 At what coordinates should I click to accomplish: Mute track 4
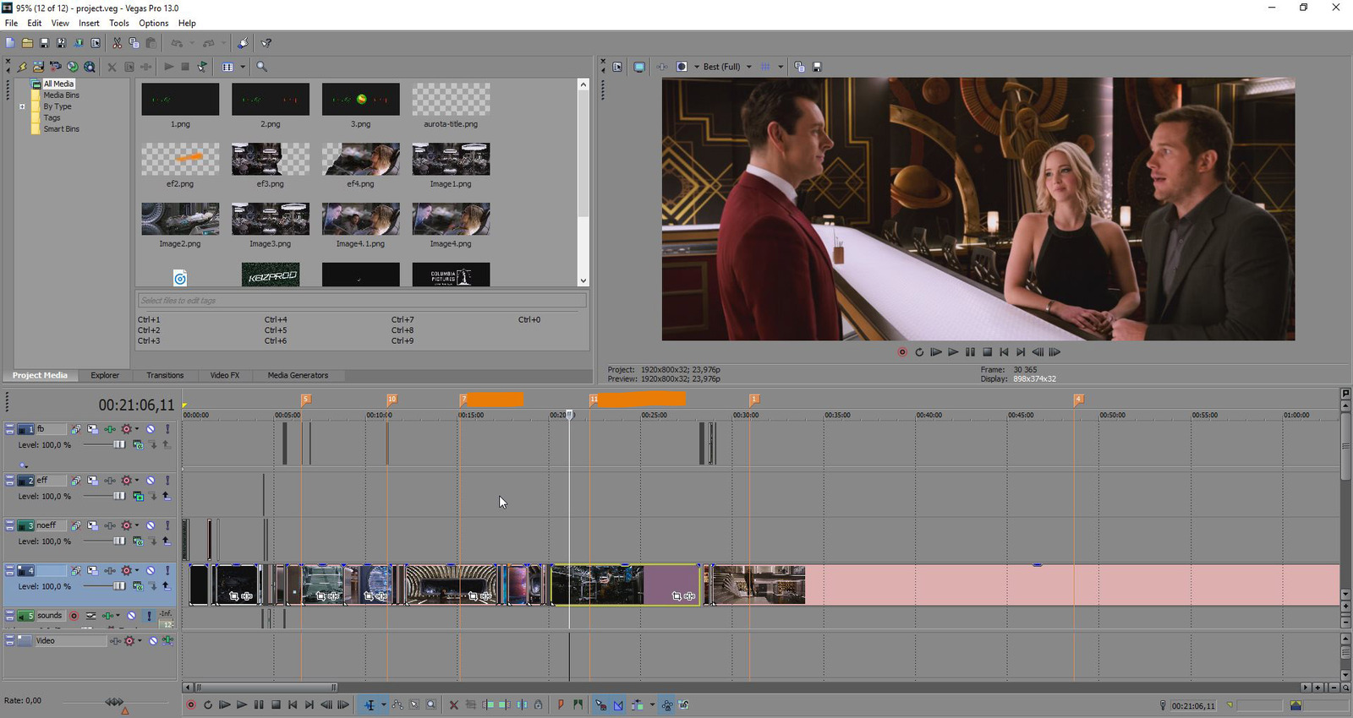pos(151,570)
